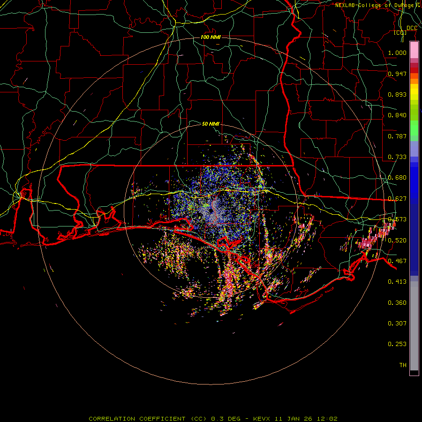Select the 0.520 scale value

coord(397,241)
